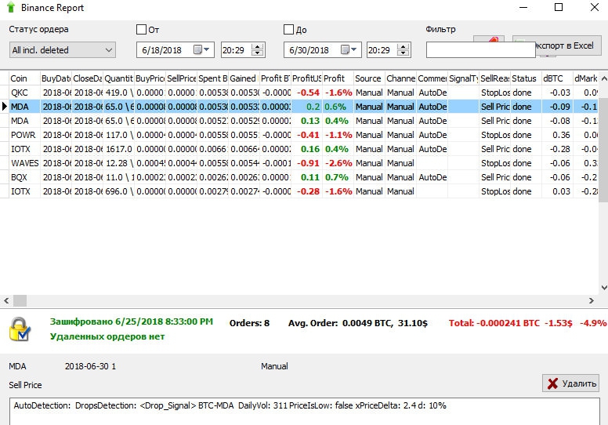Decrease the To time 20:29 spinner down
608x425 pixels.
(x=404, y=53)
